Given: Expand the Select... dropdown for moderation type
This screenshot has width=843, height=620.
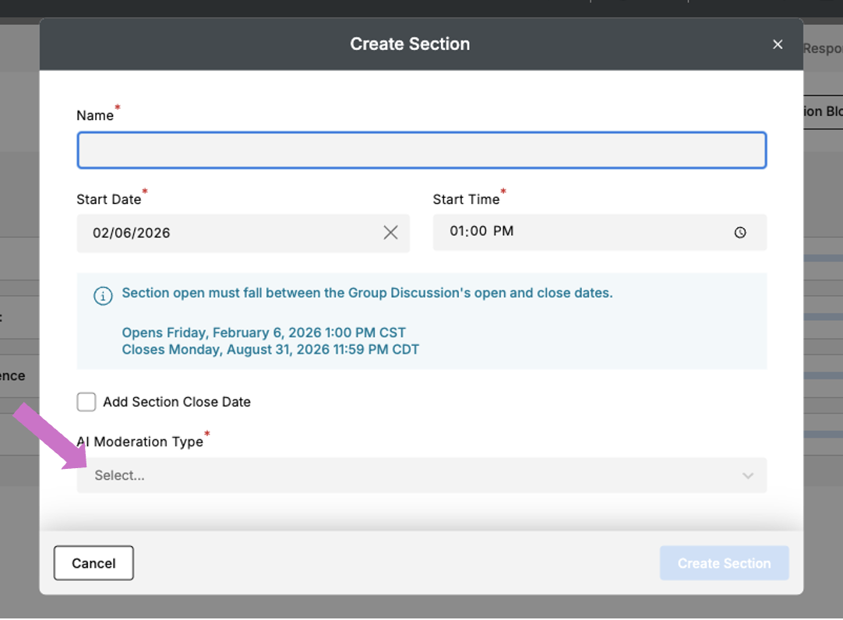Looking at the screenshot, I should click(421, 475).
